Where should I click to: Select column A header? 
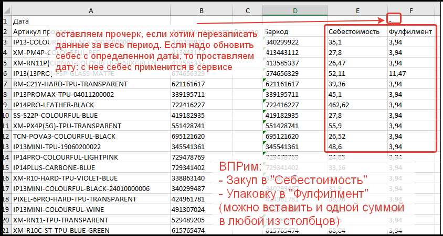point(91,10)
